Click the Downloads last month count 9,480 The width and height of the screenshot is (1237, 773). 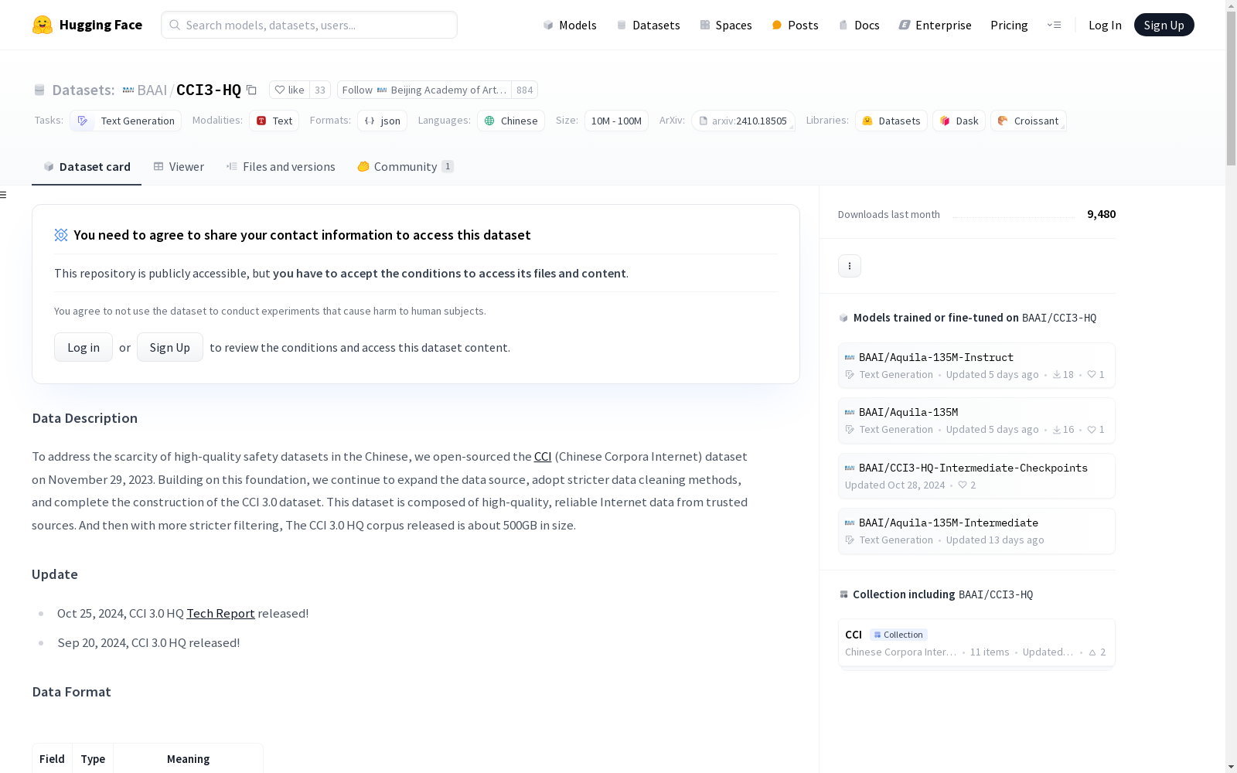(1101, 214)
